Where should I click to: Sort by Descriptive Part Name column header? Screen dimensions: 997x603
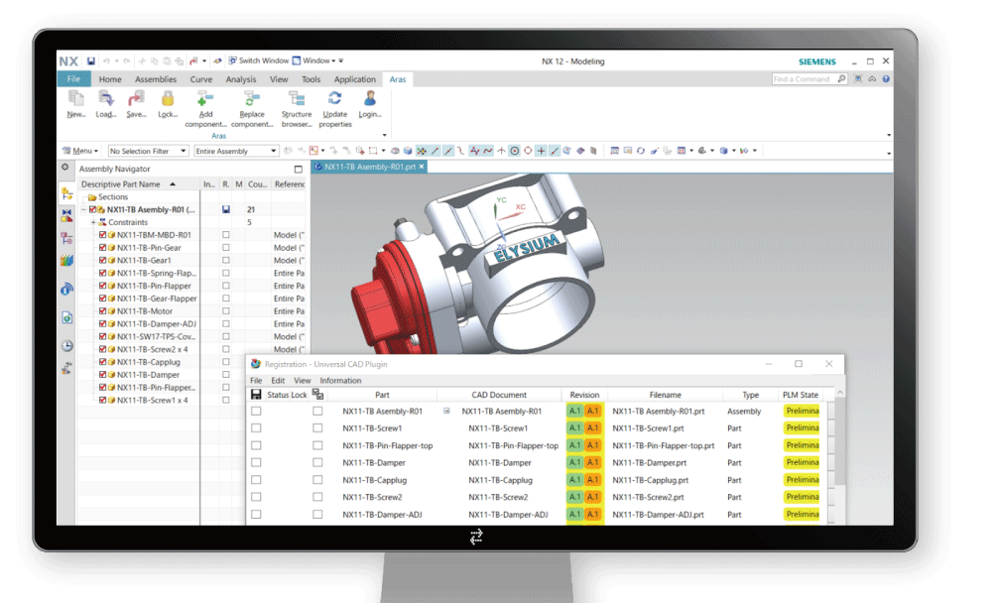(139, 183)
